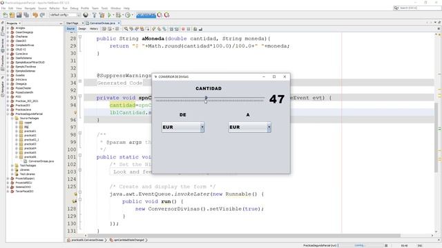Click the Save All toolbar icon

coord(26,15)
